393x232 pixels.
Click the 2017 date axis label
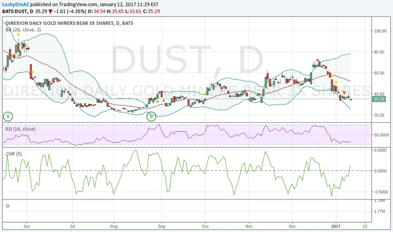[336, 226]
